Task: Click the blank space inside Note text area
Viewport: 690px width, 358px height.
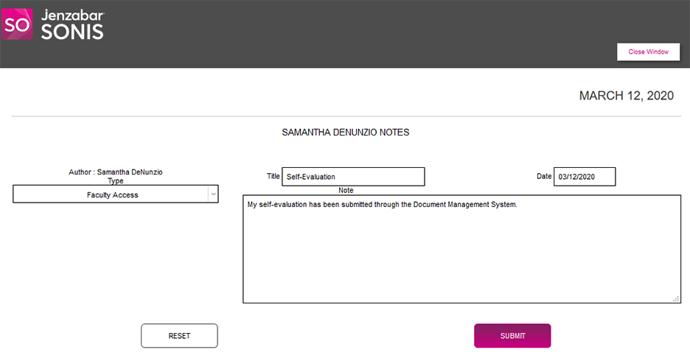Action: pos(460,258)
